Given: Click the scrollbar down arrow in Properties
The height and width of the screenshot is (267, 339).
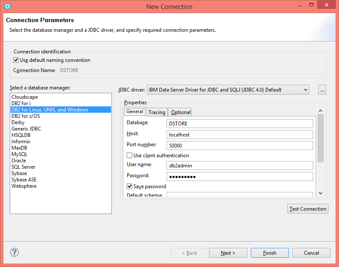Looking at the screenshot, I should click(320, 193).
